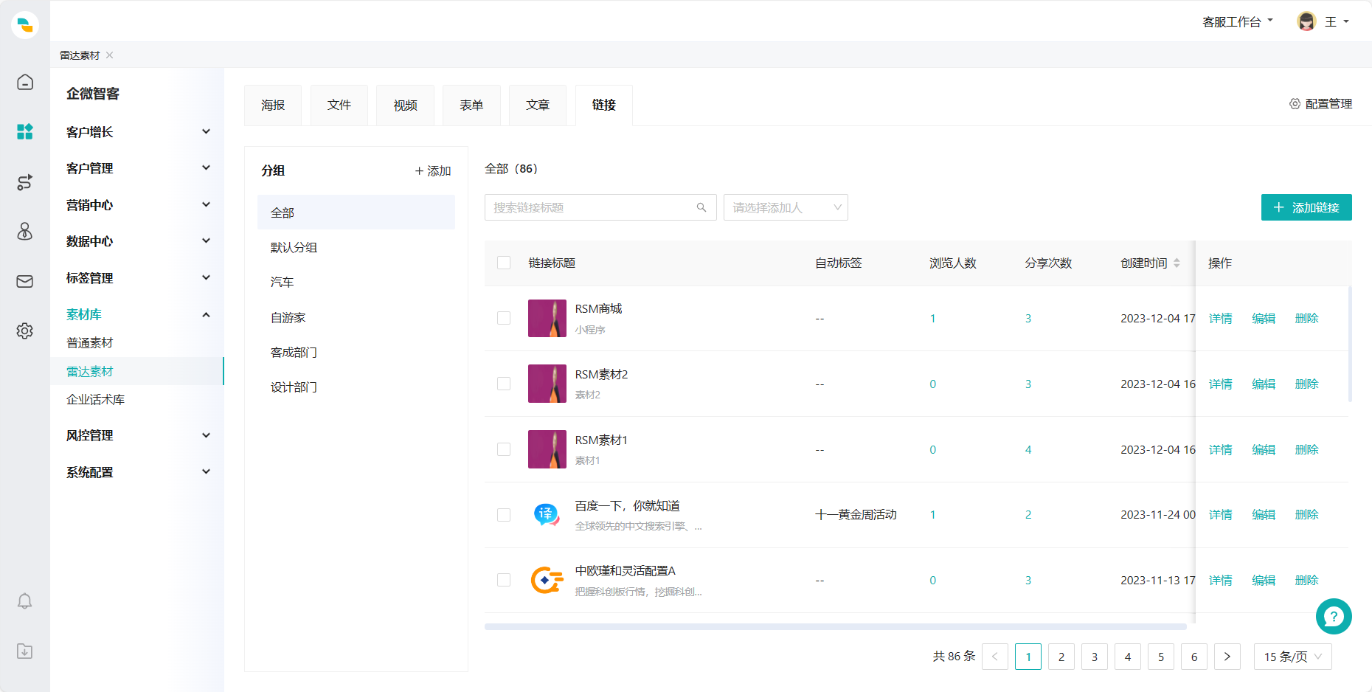Click 百度一下 link icon
The width and height of the screenshot is (1372, 692).
click(547, 514)
